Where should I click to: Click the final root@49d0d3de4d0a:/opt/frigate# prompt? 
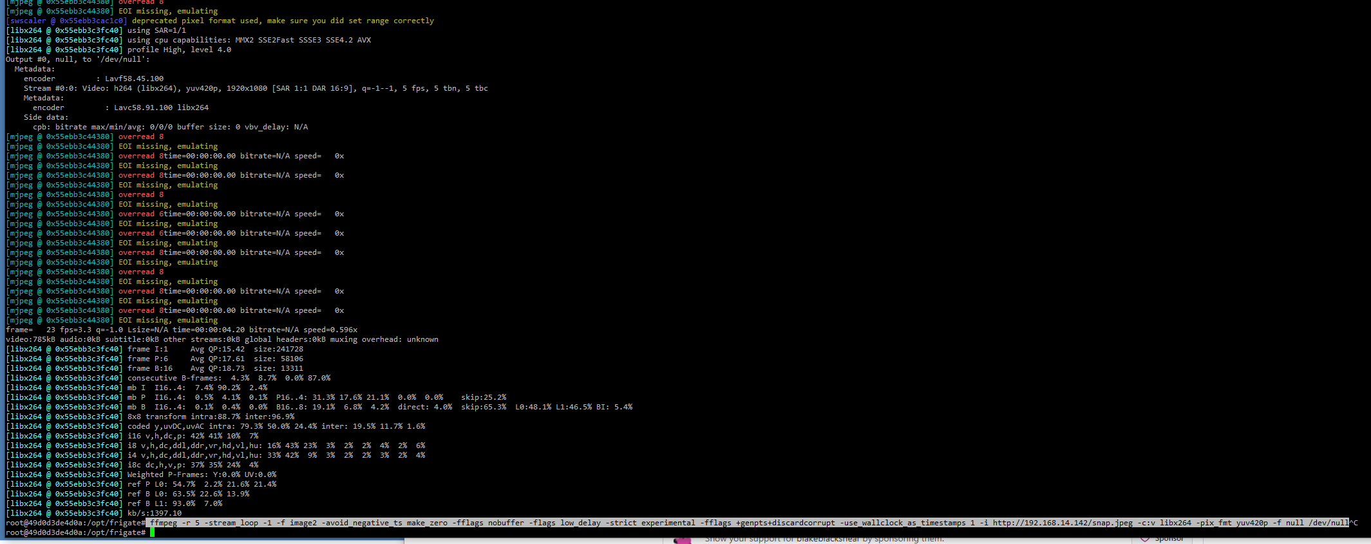(76, 532)
